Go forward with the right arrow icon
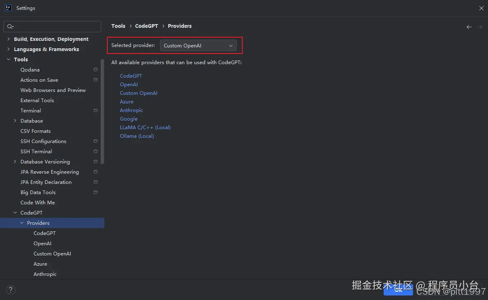 point(480,27)
